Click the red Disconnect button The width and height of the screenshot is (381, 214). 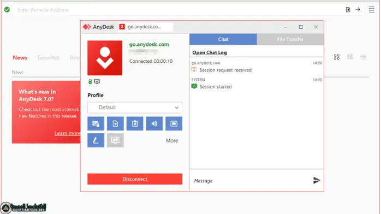click(x=135, y=179)
